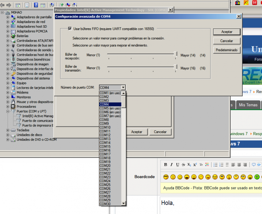Screen dimensions: 262x214
Task: Center text in forum editor
Action: coord(239,165)
